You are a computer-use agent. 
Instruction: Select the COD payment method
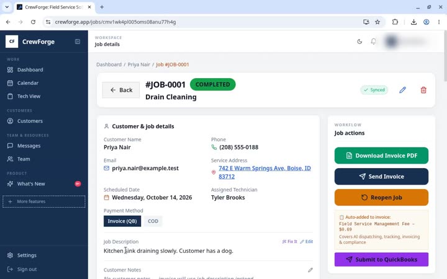point(153,221)
